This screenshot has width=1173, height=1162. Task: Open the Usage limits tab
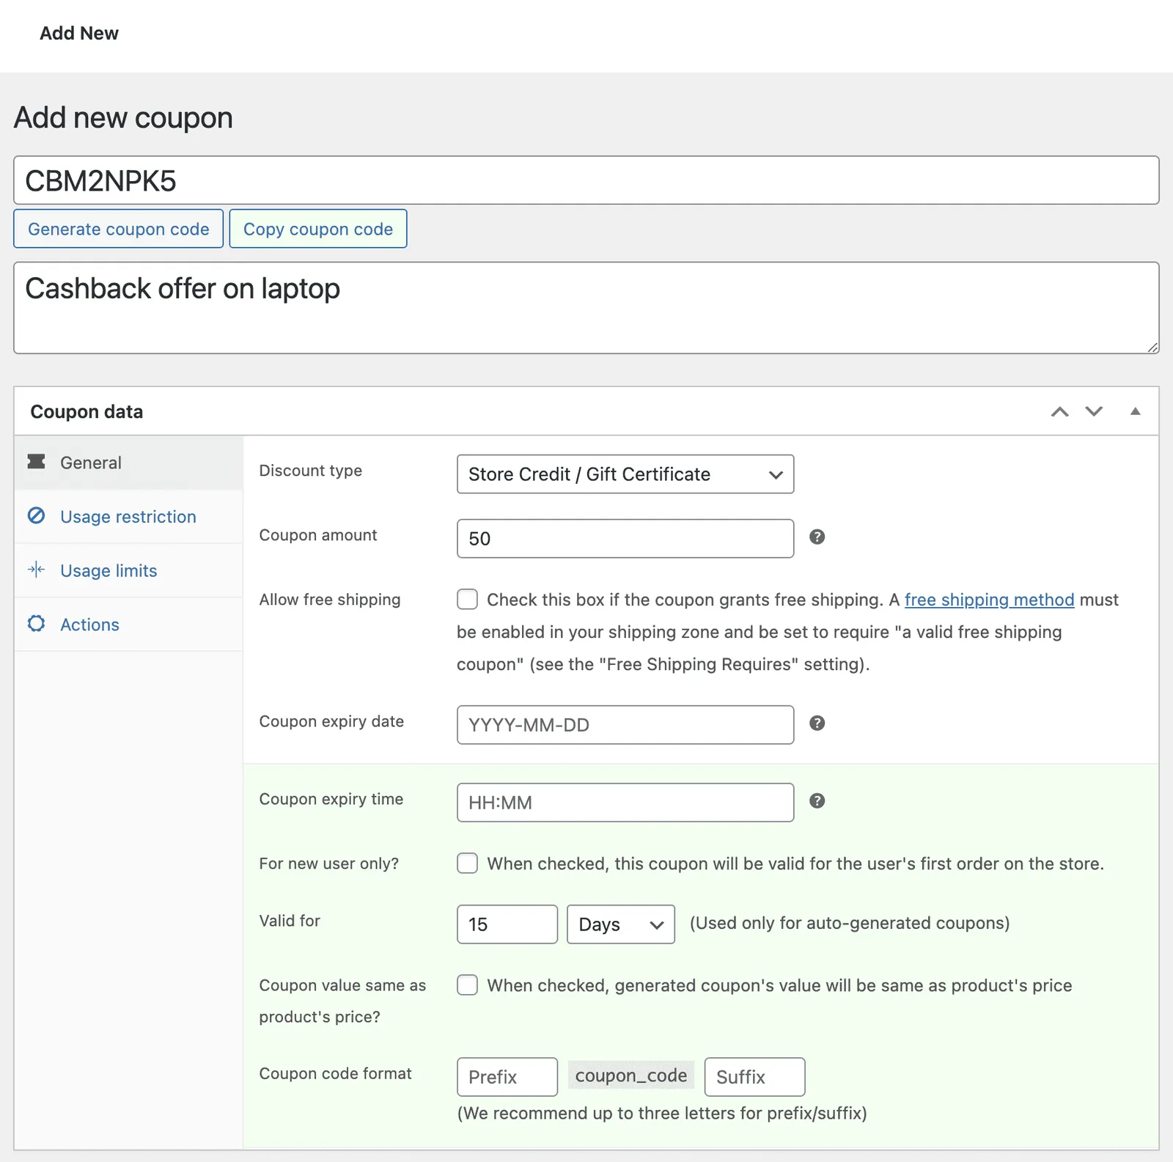click(x=128, y=570)
